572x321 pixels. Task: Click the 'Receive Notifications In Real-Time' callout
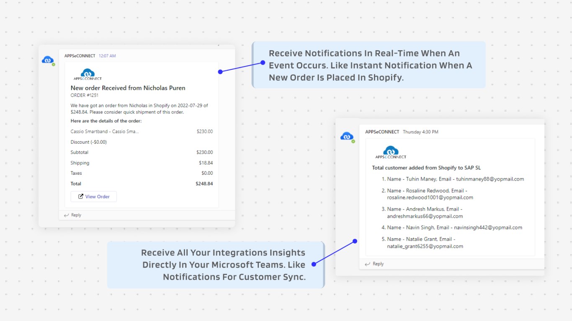369,65
